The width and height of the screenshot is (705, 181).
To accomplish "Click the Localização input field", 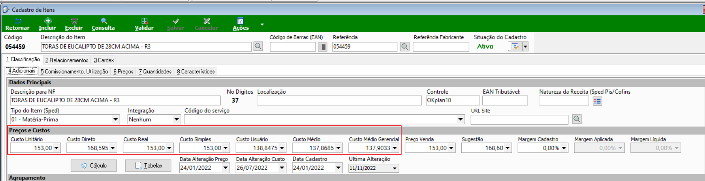I will point(339,100).
